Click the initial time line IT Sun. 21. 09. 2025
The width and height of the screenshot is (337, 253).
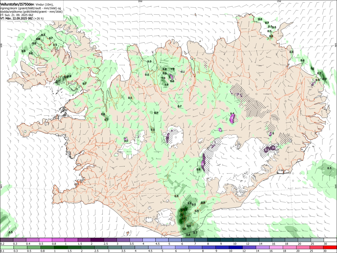tap(17, 15)
